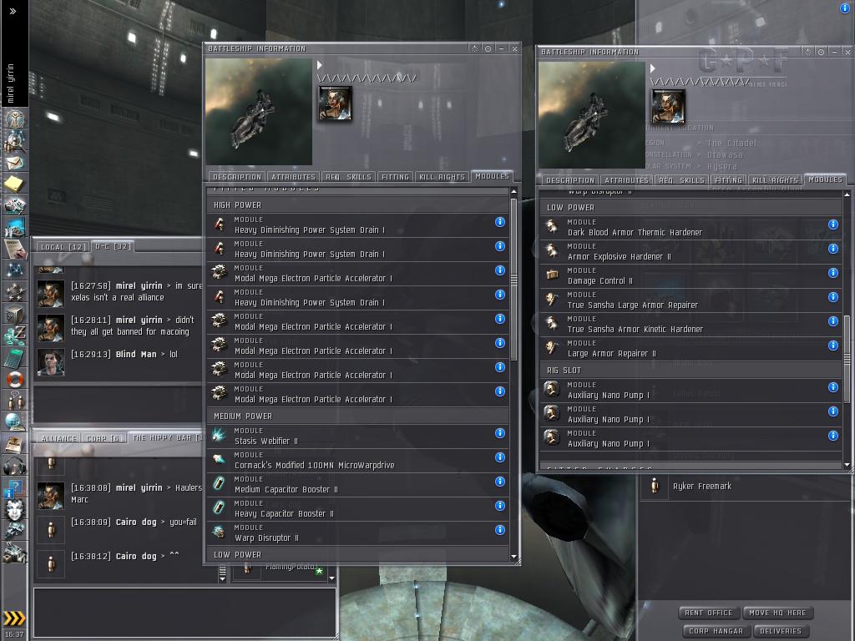Open info icon for Armor Explosive Hardener II
The width and height of the screenshot is (855, 641).
click(833, 249)
